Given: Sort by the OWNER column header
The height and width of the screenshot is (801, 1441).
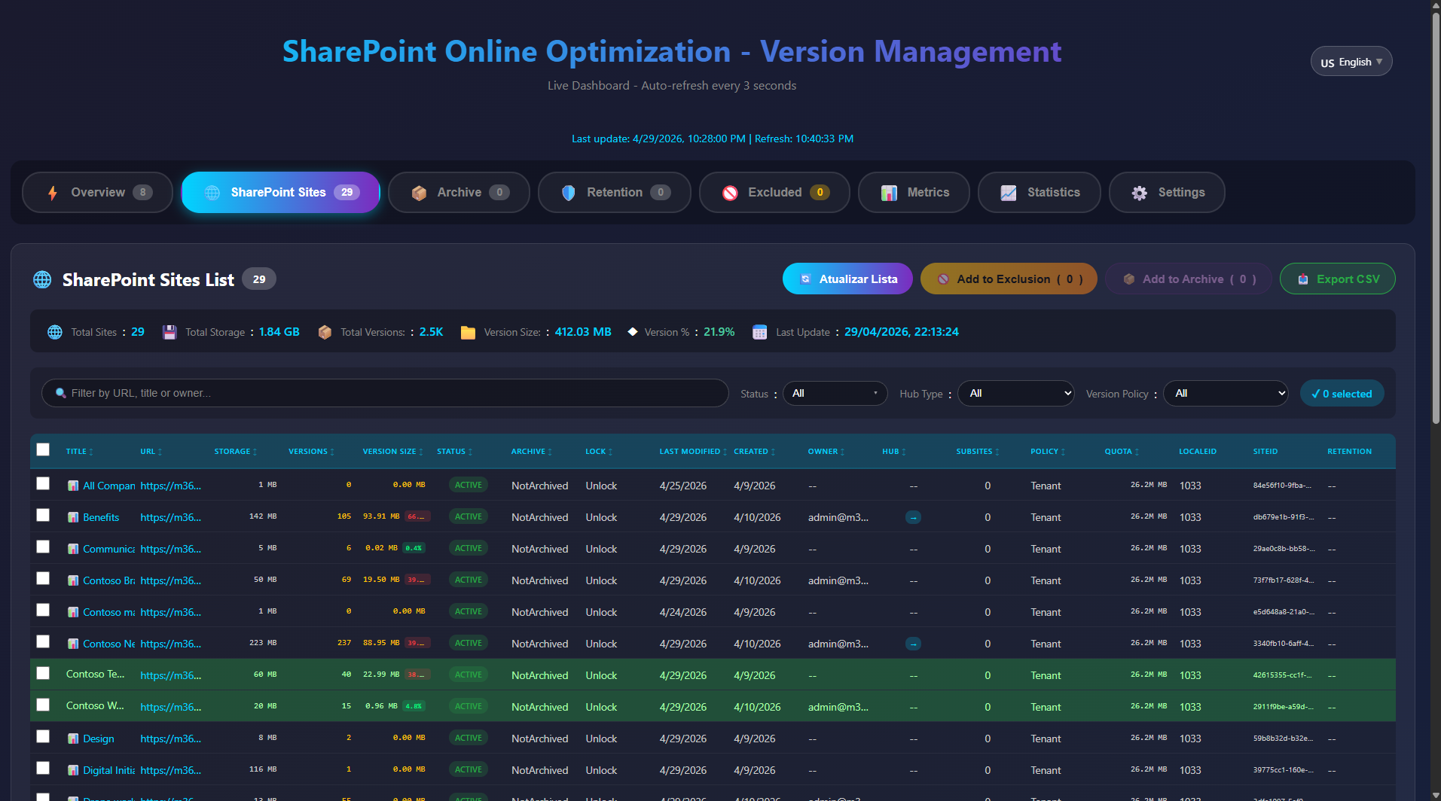Looking at the screenshot, I should pyautogui.click(x=826, y=452).
